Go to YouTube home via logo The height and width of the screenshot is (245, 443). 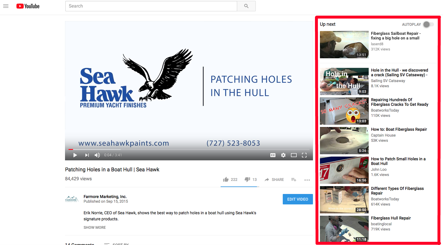coord(28,6)
